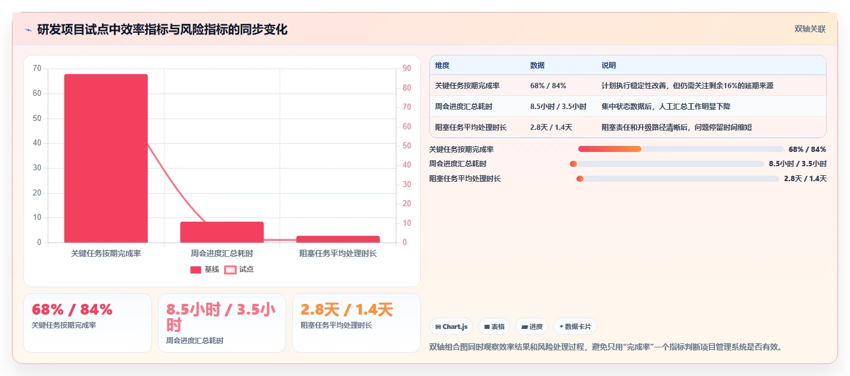This screenshot has height=376, width=850.
Task: Click the 说明 table column header
Action: pyautogui.click(x=609, y=66)
